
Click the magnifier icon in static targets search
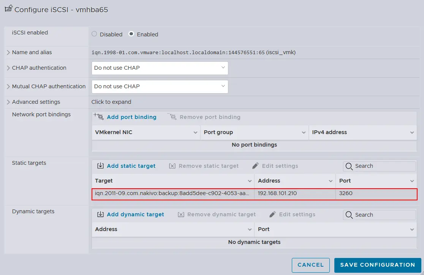349,166
